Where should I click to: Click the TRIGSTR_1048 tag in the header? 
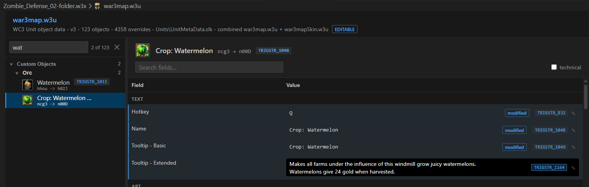[274, 50]
